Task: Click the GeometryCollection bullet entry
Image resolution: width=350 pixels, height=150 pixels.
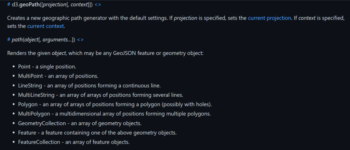Action: pyautogui.click(x=80, y=123)
